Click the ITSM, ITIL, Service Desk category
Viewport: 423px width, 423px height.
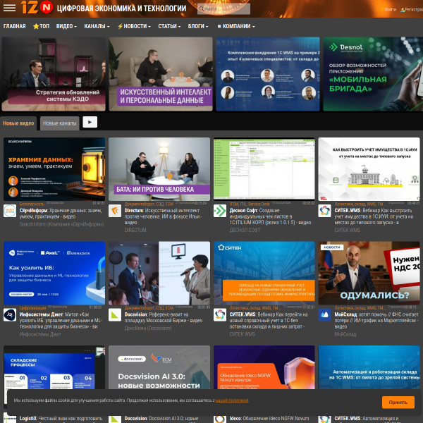tap(250, 204)
